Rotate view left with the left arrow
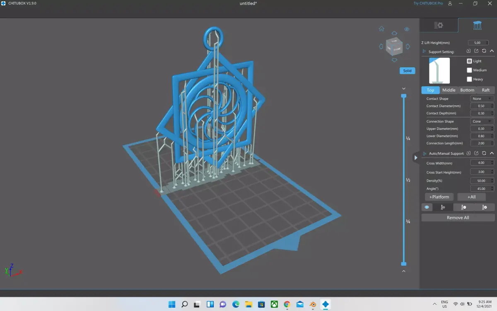Viewport: 497px width, 311px height. 381,46
